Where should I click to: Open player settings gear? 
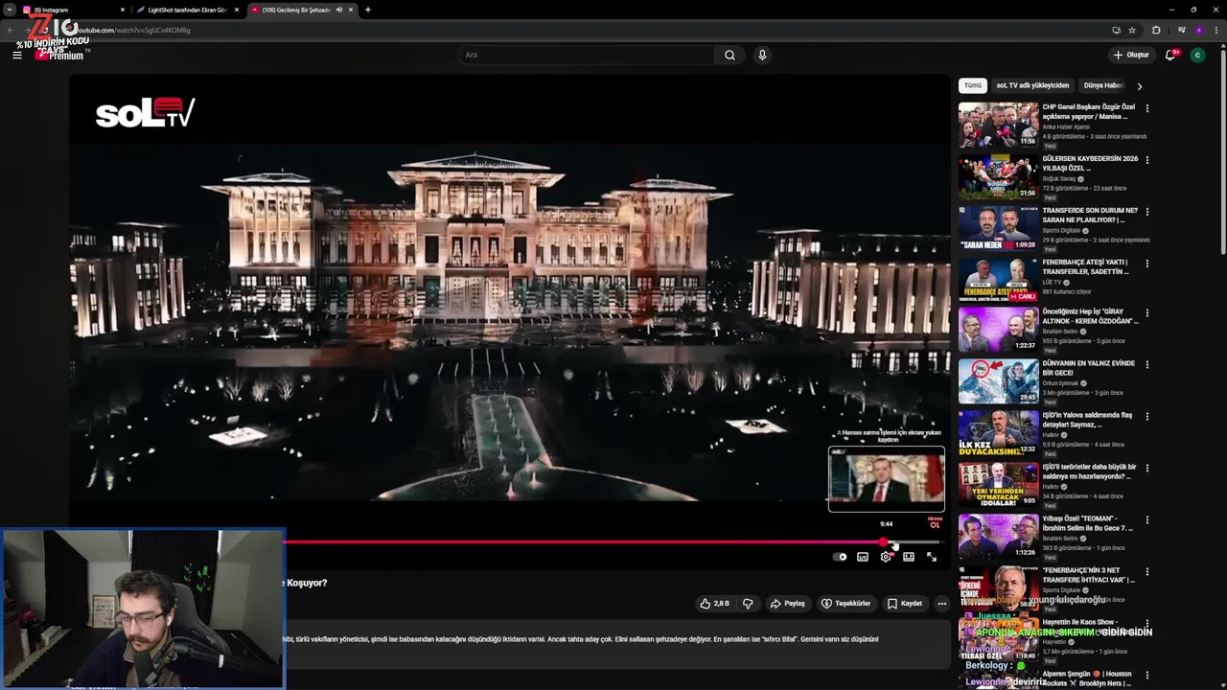886,557
